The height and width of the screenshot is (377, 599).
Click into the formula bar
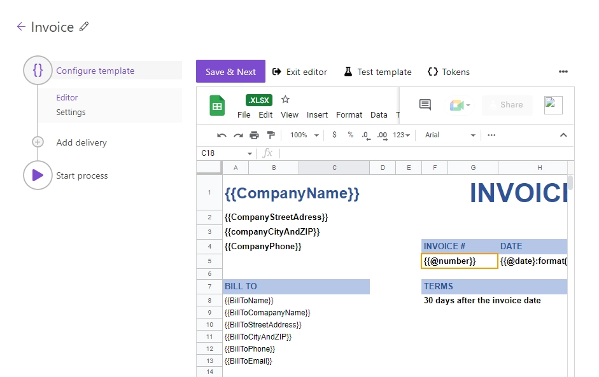[426, 153]
